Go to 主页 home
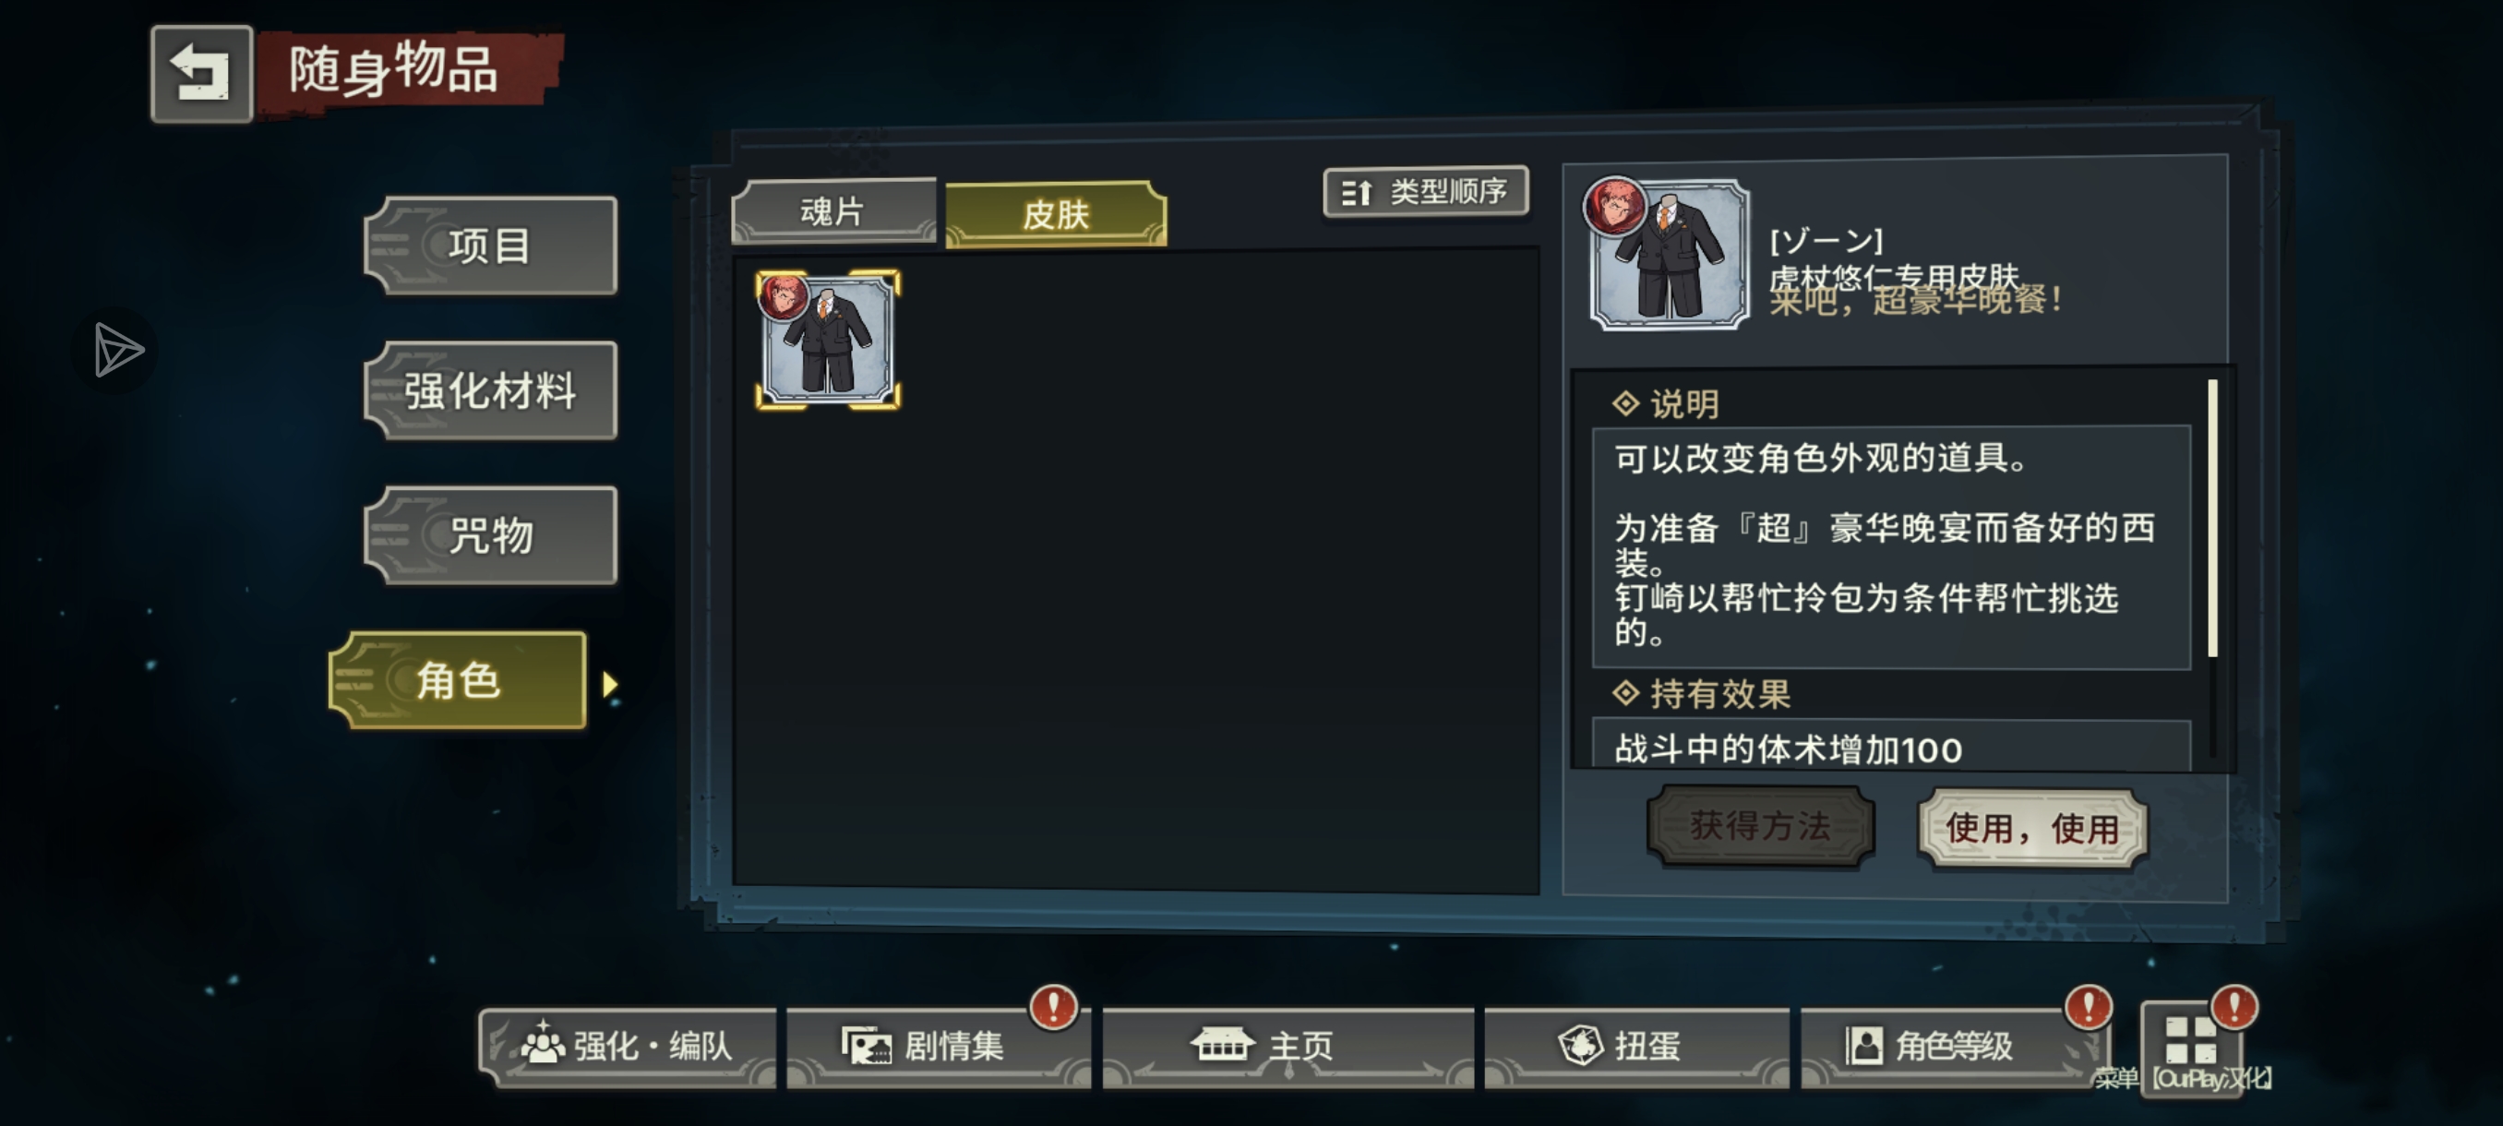 pyautogui.click(x=1287, y=1047)
